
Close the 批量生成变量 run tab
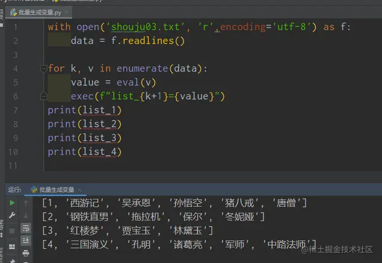(79, 190)
